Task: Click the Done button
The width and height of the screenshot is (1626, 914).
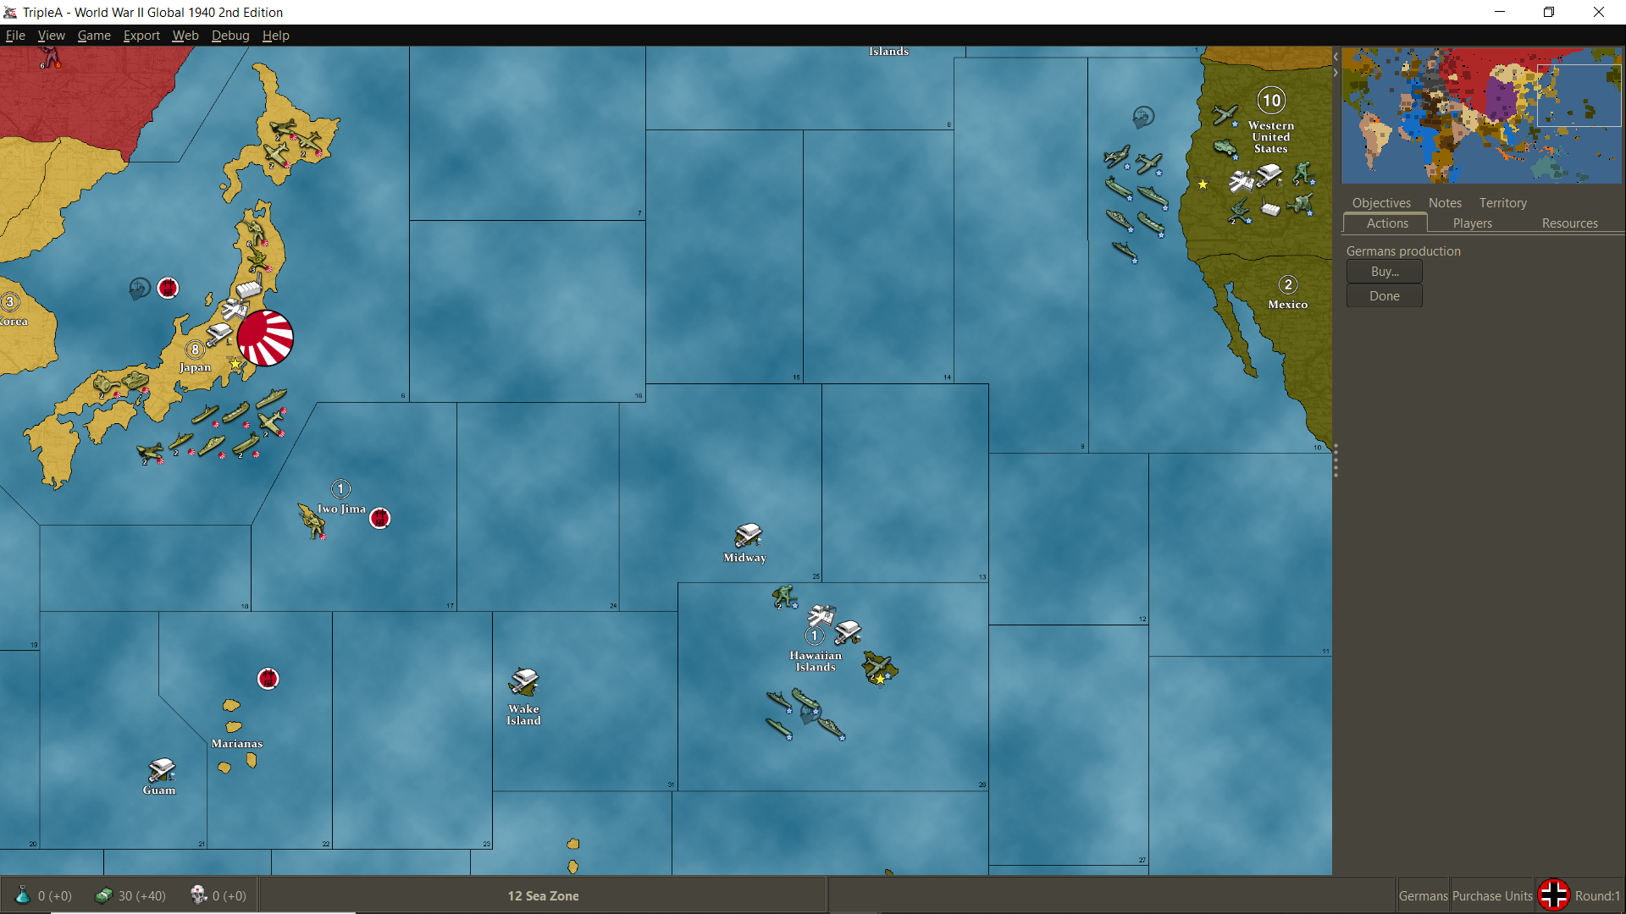Action: [x=1384, y=296]
